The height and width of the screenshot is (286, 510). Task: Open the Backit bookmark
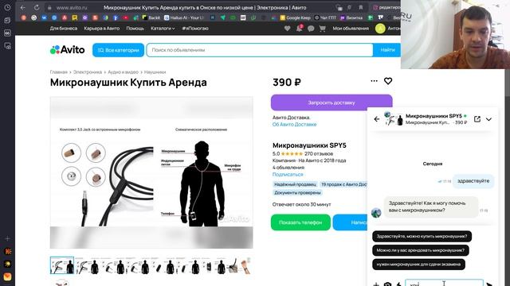(151, 17)
